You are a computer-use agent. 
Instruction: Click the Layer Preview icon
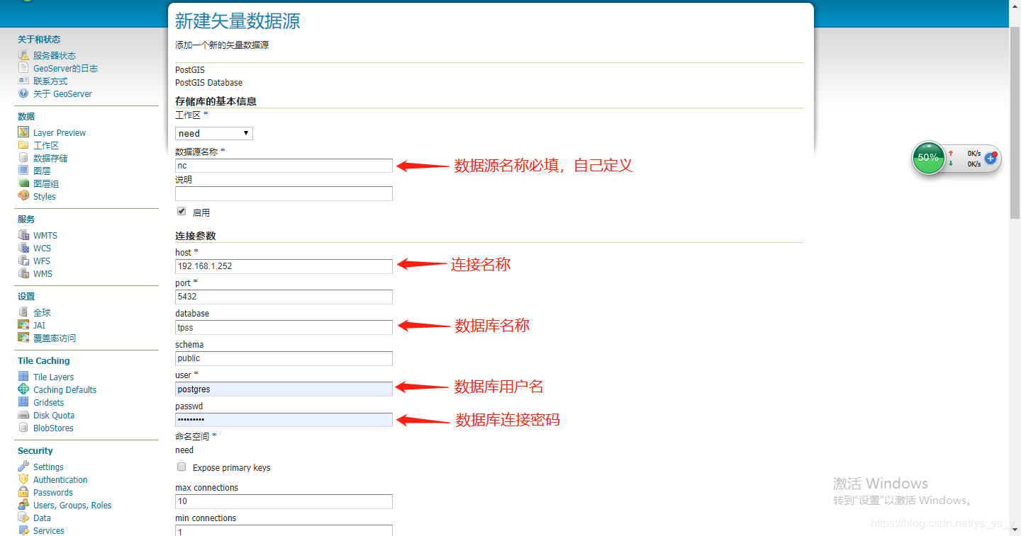[x=23, y=132]
